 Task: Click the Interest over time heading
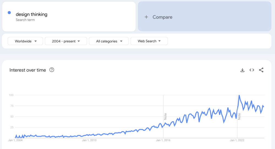click(x=28, y=70)
